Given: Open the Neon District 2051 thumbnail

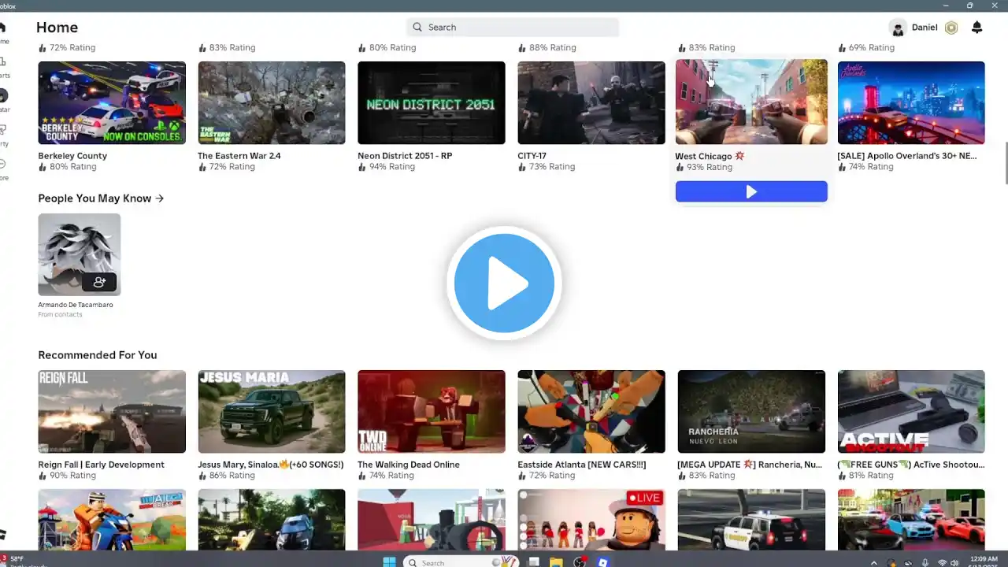Looking at the screenshot, I should (432, 103).
